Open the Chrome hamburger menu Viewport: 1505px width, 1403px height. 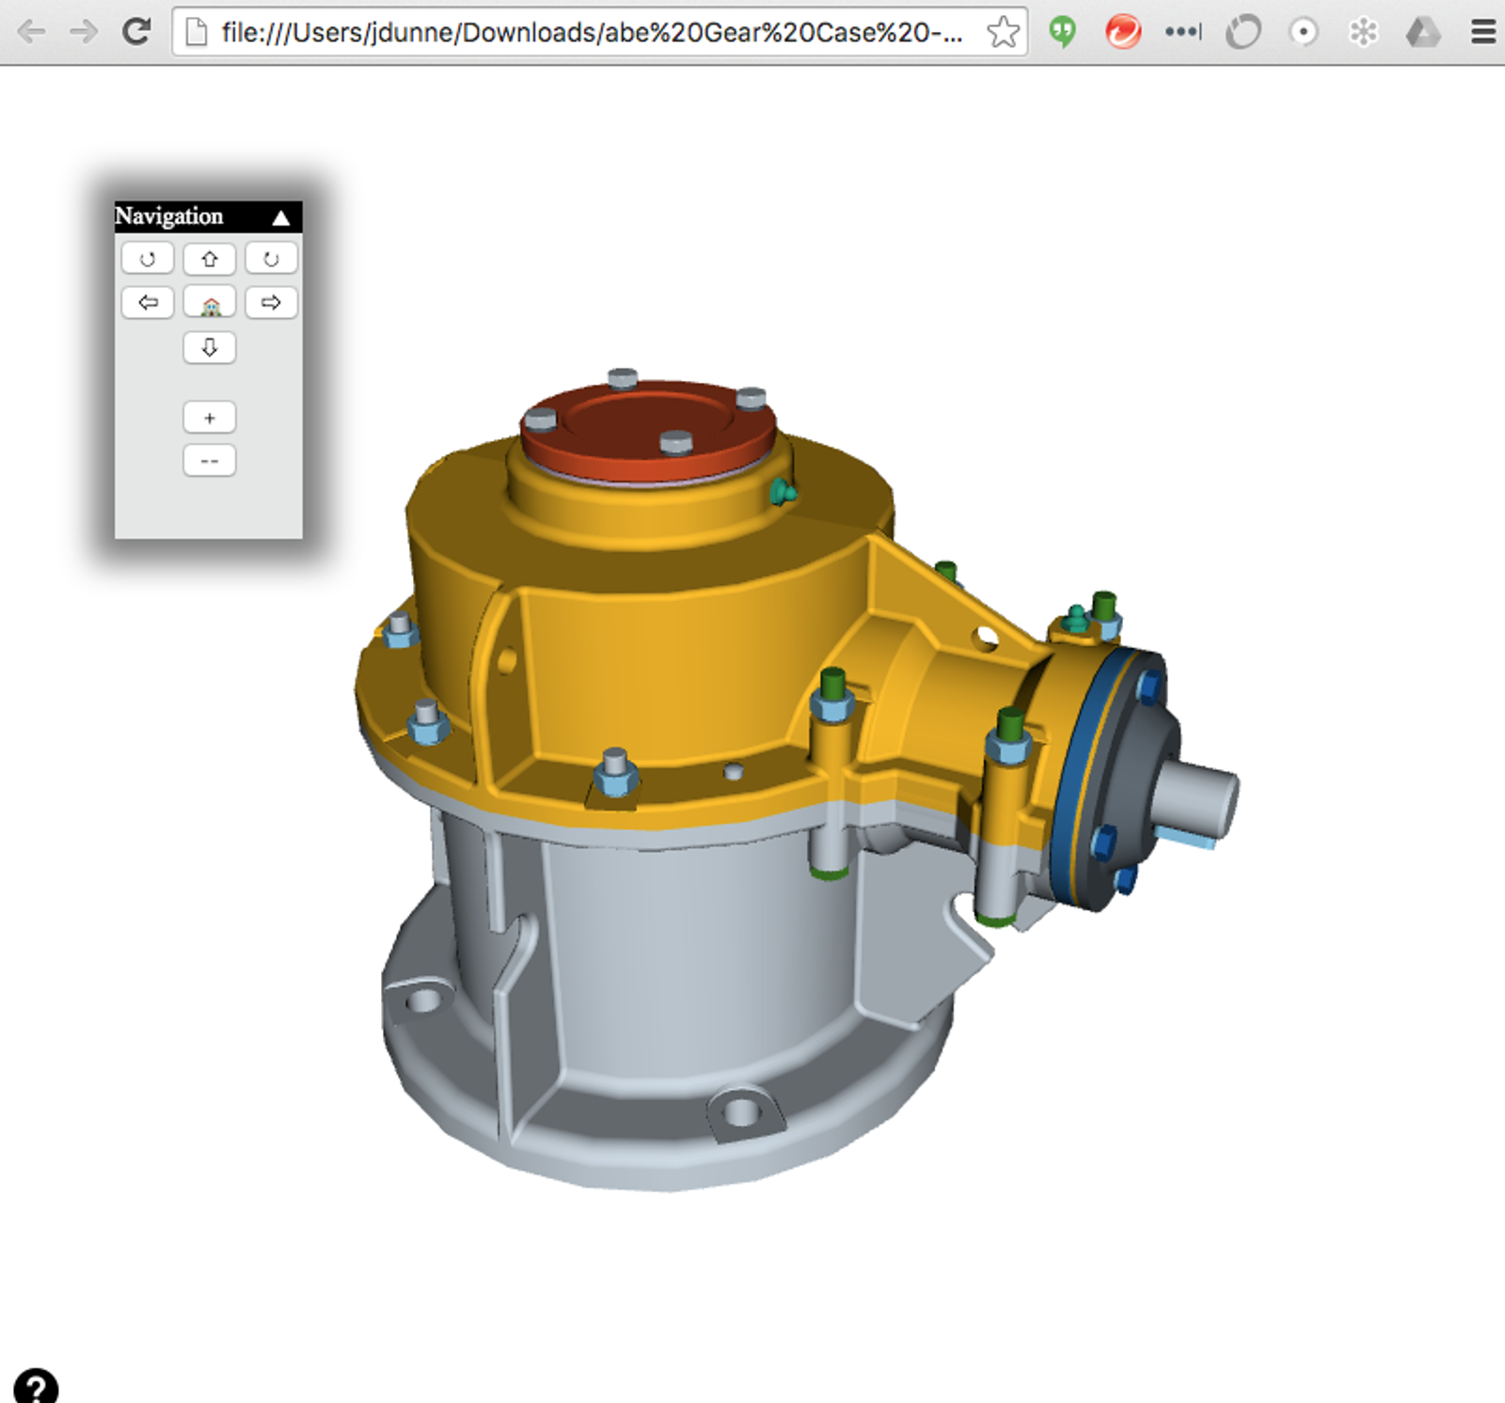[1482, 33]
